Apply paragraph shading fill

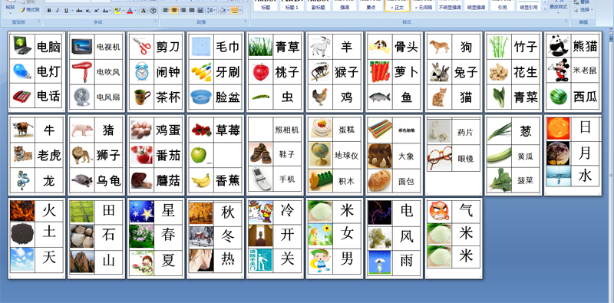[x=223, y=10]
